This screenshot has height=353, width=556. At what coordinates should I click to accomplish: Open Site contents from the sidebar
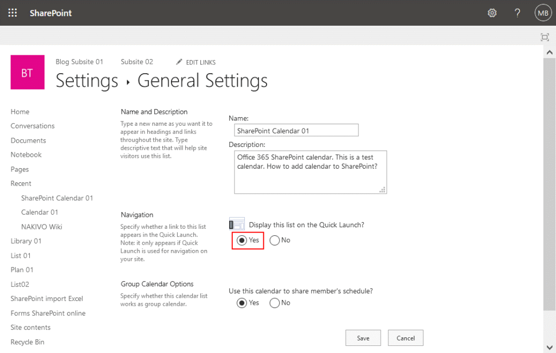(30, 327)
